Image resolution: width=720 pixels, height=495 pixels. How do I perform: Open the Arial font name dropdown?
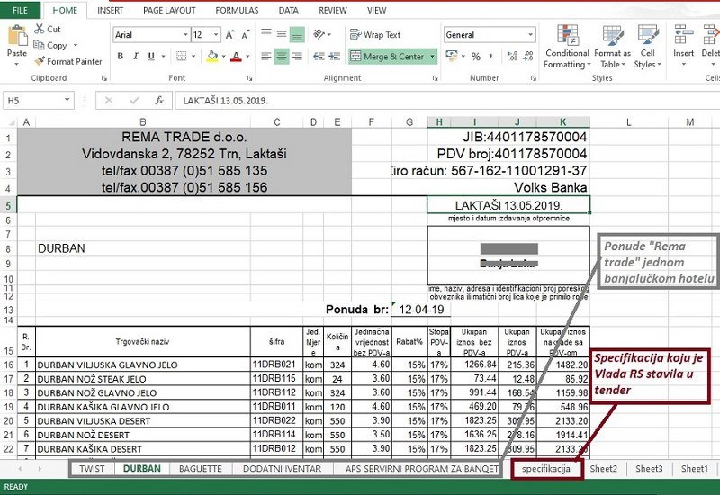(x=185, y=35)
